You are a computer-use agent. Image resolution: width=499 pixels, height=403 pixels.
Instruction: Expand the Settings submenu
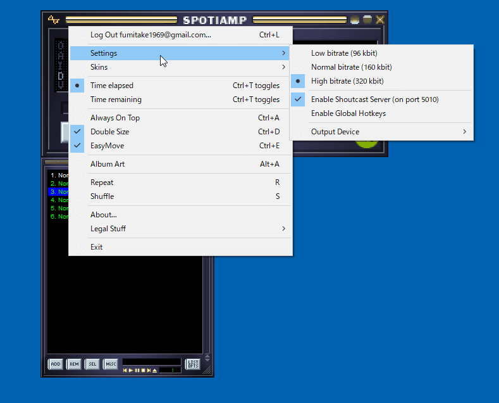(180, 53)
